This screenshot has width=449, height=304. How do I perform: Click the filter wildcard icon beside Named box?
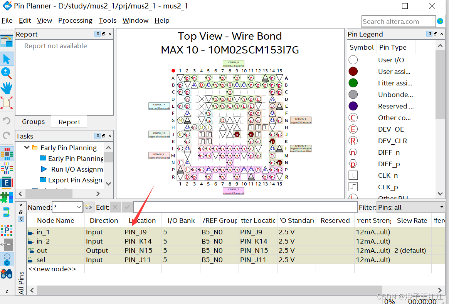[89, 207]
